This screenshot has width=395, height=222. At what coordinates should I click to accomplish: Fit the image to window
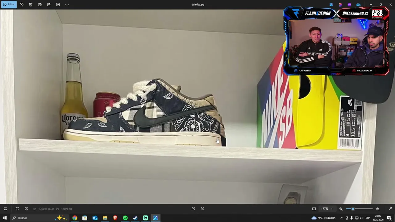[314, 209]
